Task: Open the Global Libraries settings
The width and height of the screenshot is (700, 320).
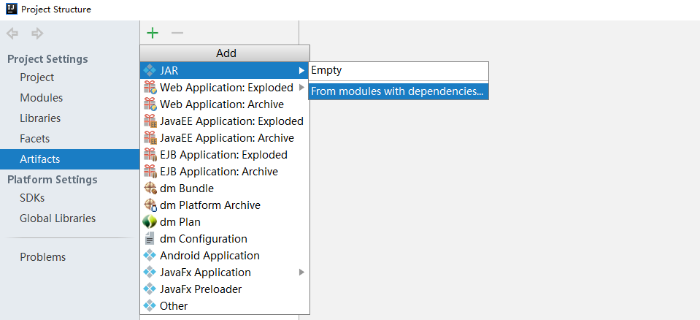Action: click(58, 218)
